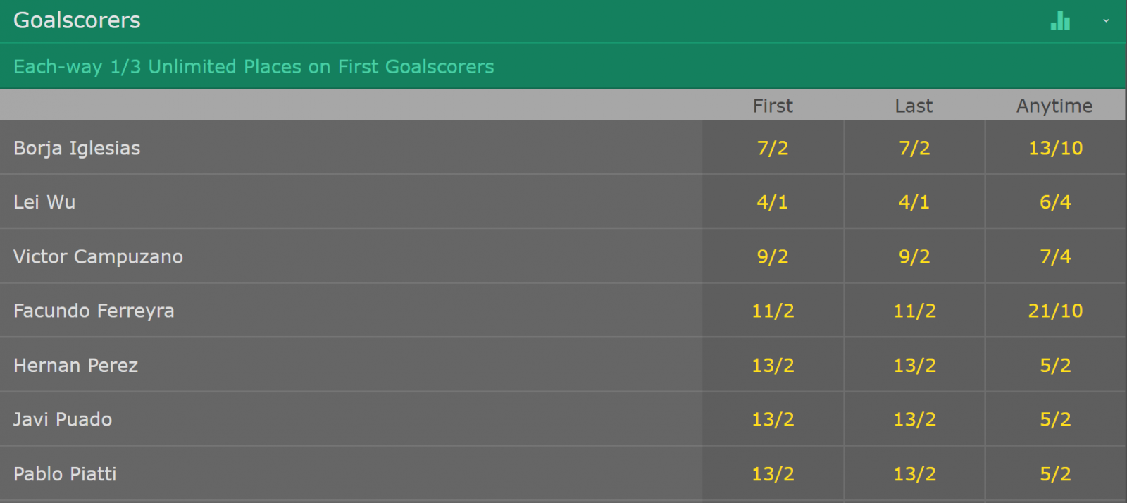Click the Goalscorers header title
Image resolution: width=1127 pixels, height=503 pixels.
[x=77, y=20]
